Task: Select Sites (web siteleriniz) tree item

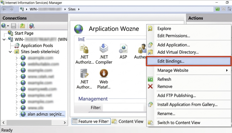Action: (40, 52)
